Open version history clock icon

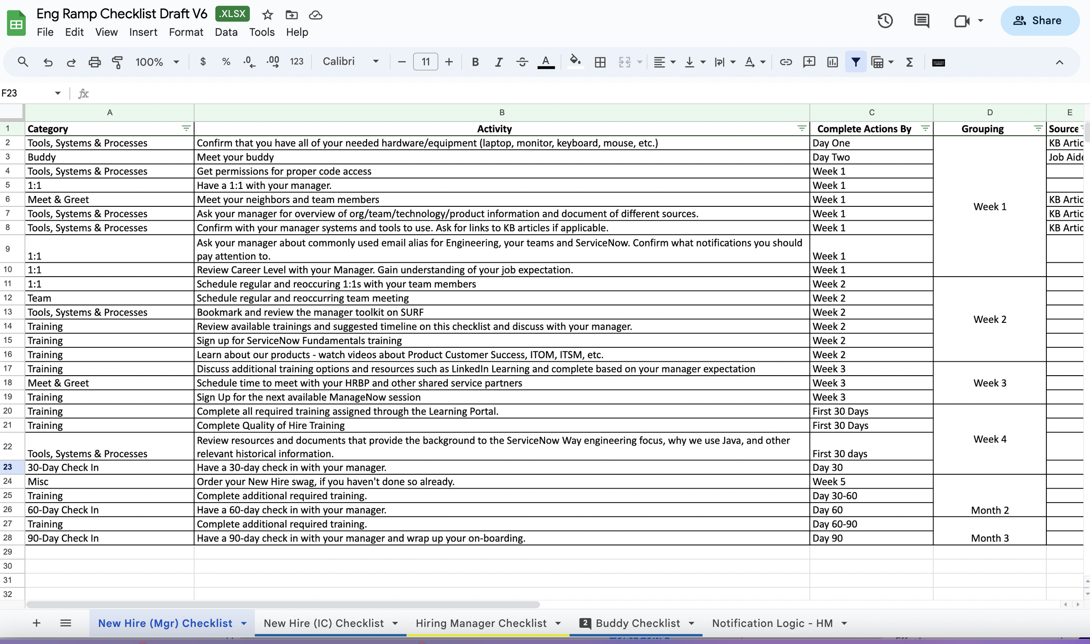pyautogui.click(x=885, y=21)
